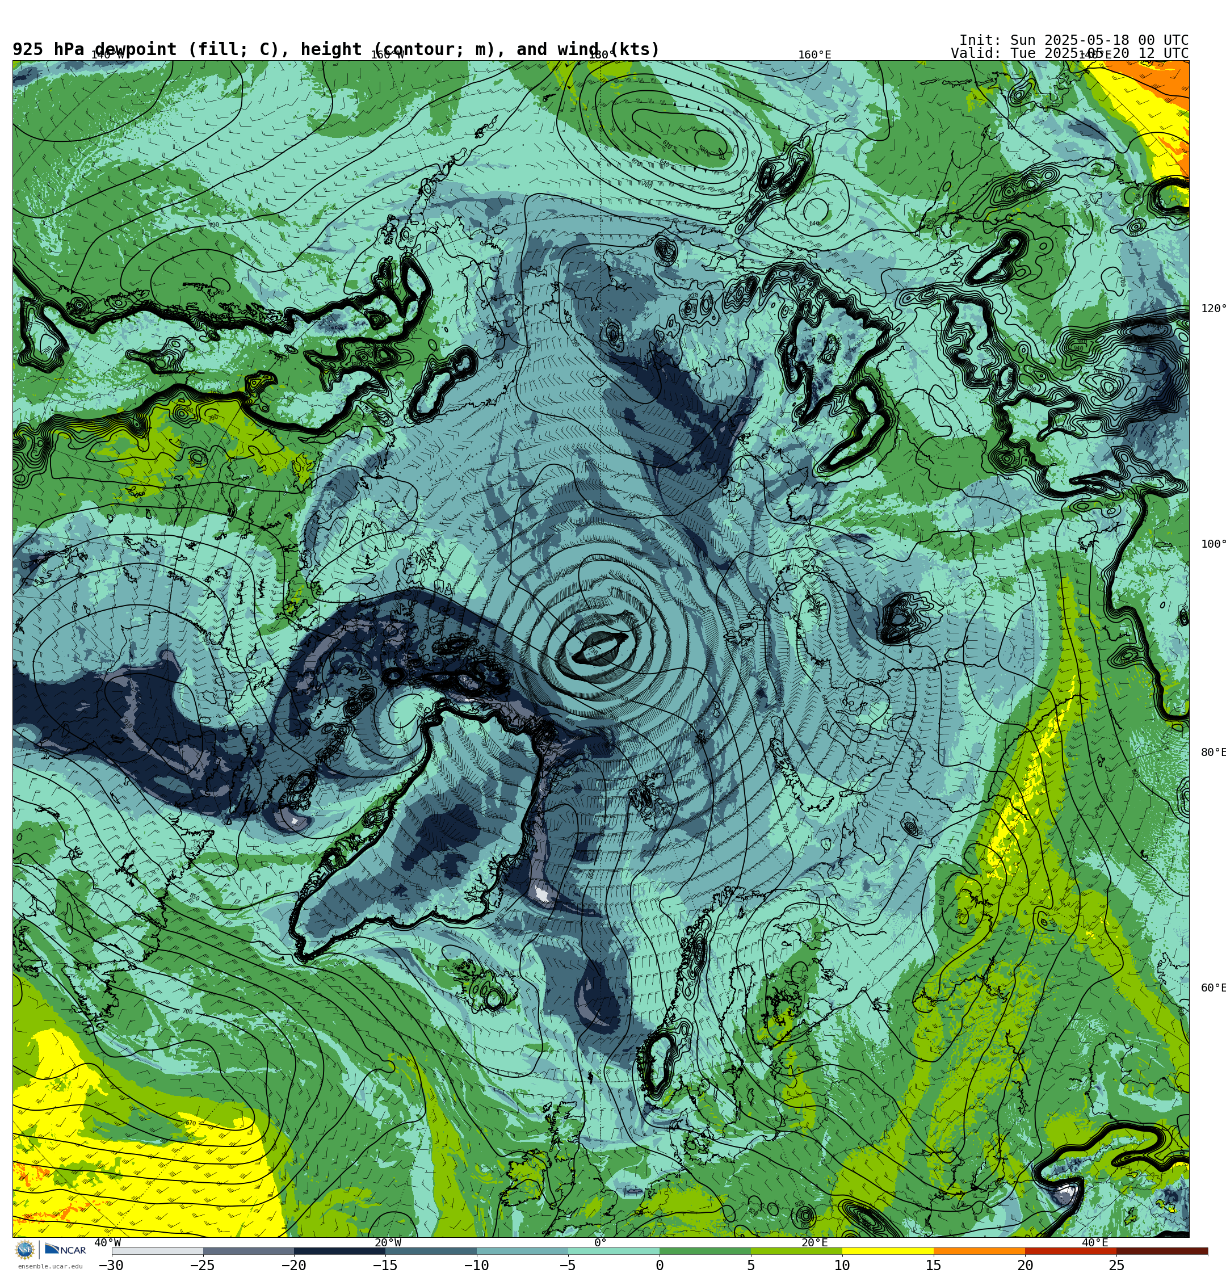Select the yellow 10 to 15 swatch
The image size is (1226, 1273).
point(888,1251)
